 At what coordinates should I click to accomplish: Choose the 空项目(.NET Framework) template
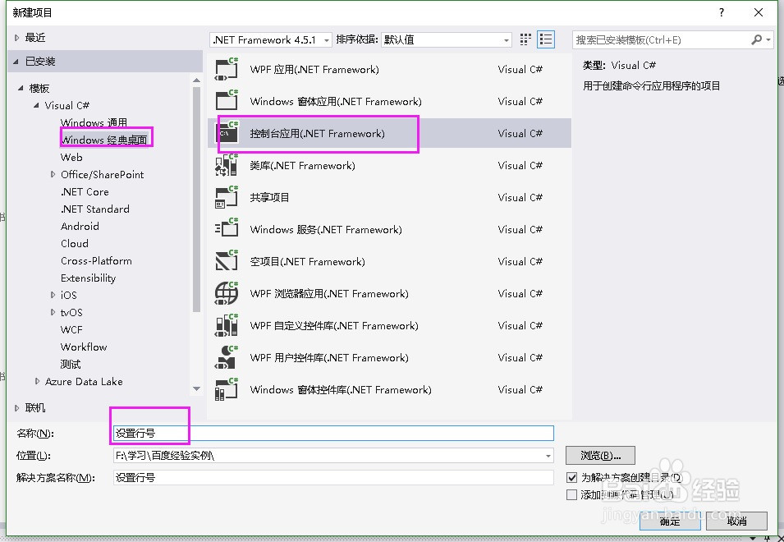[x=227, y=261]
